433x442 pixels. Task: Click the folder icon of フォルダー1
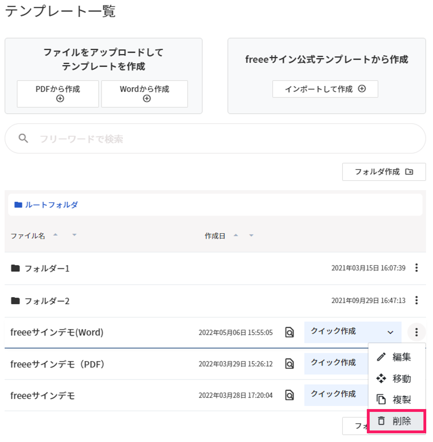(x=15, y=268)
